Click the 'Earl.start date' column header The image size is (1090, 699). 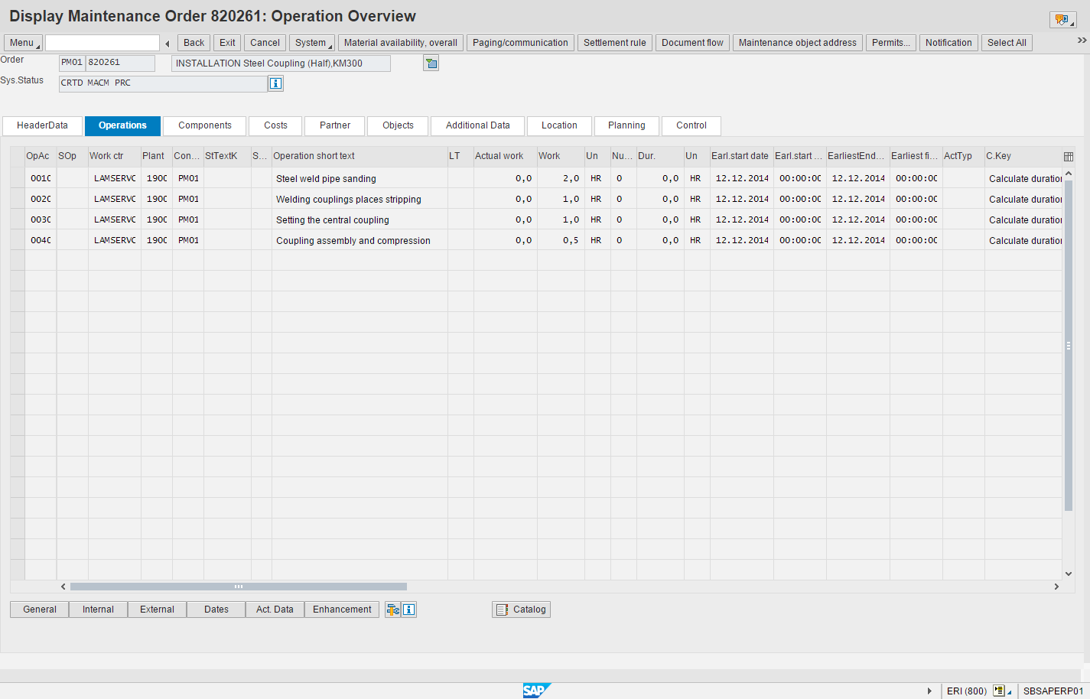[x=741, y=156]
